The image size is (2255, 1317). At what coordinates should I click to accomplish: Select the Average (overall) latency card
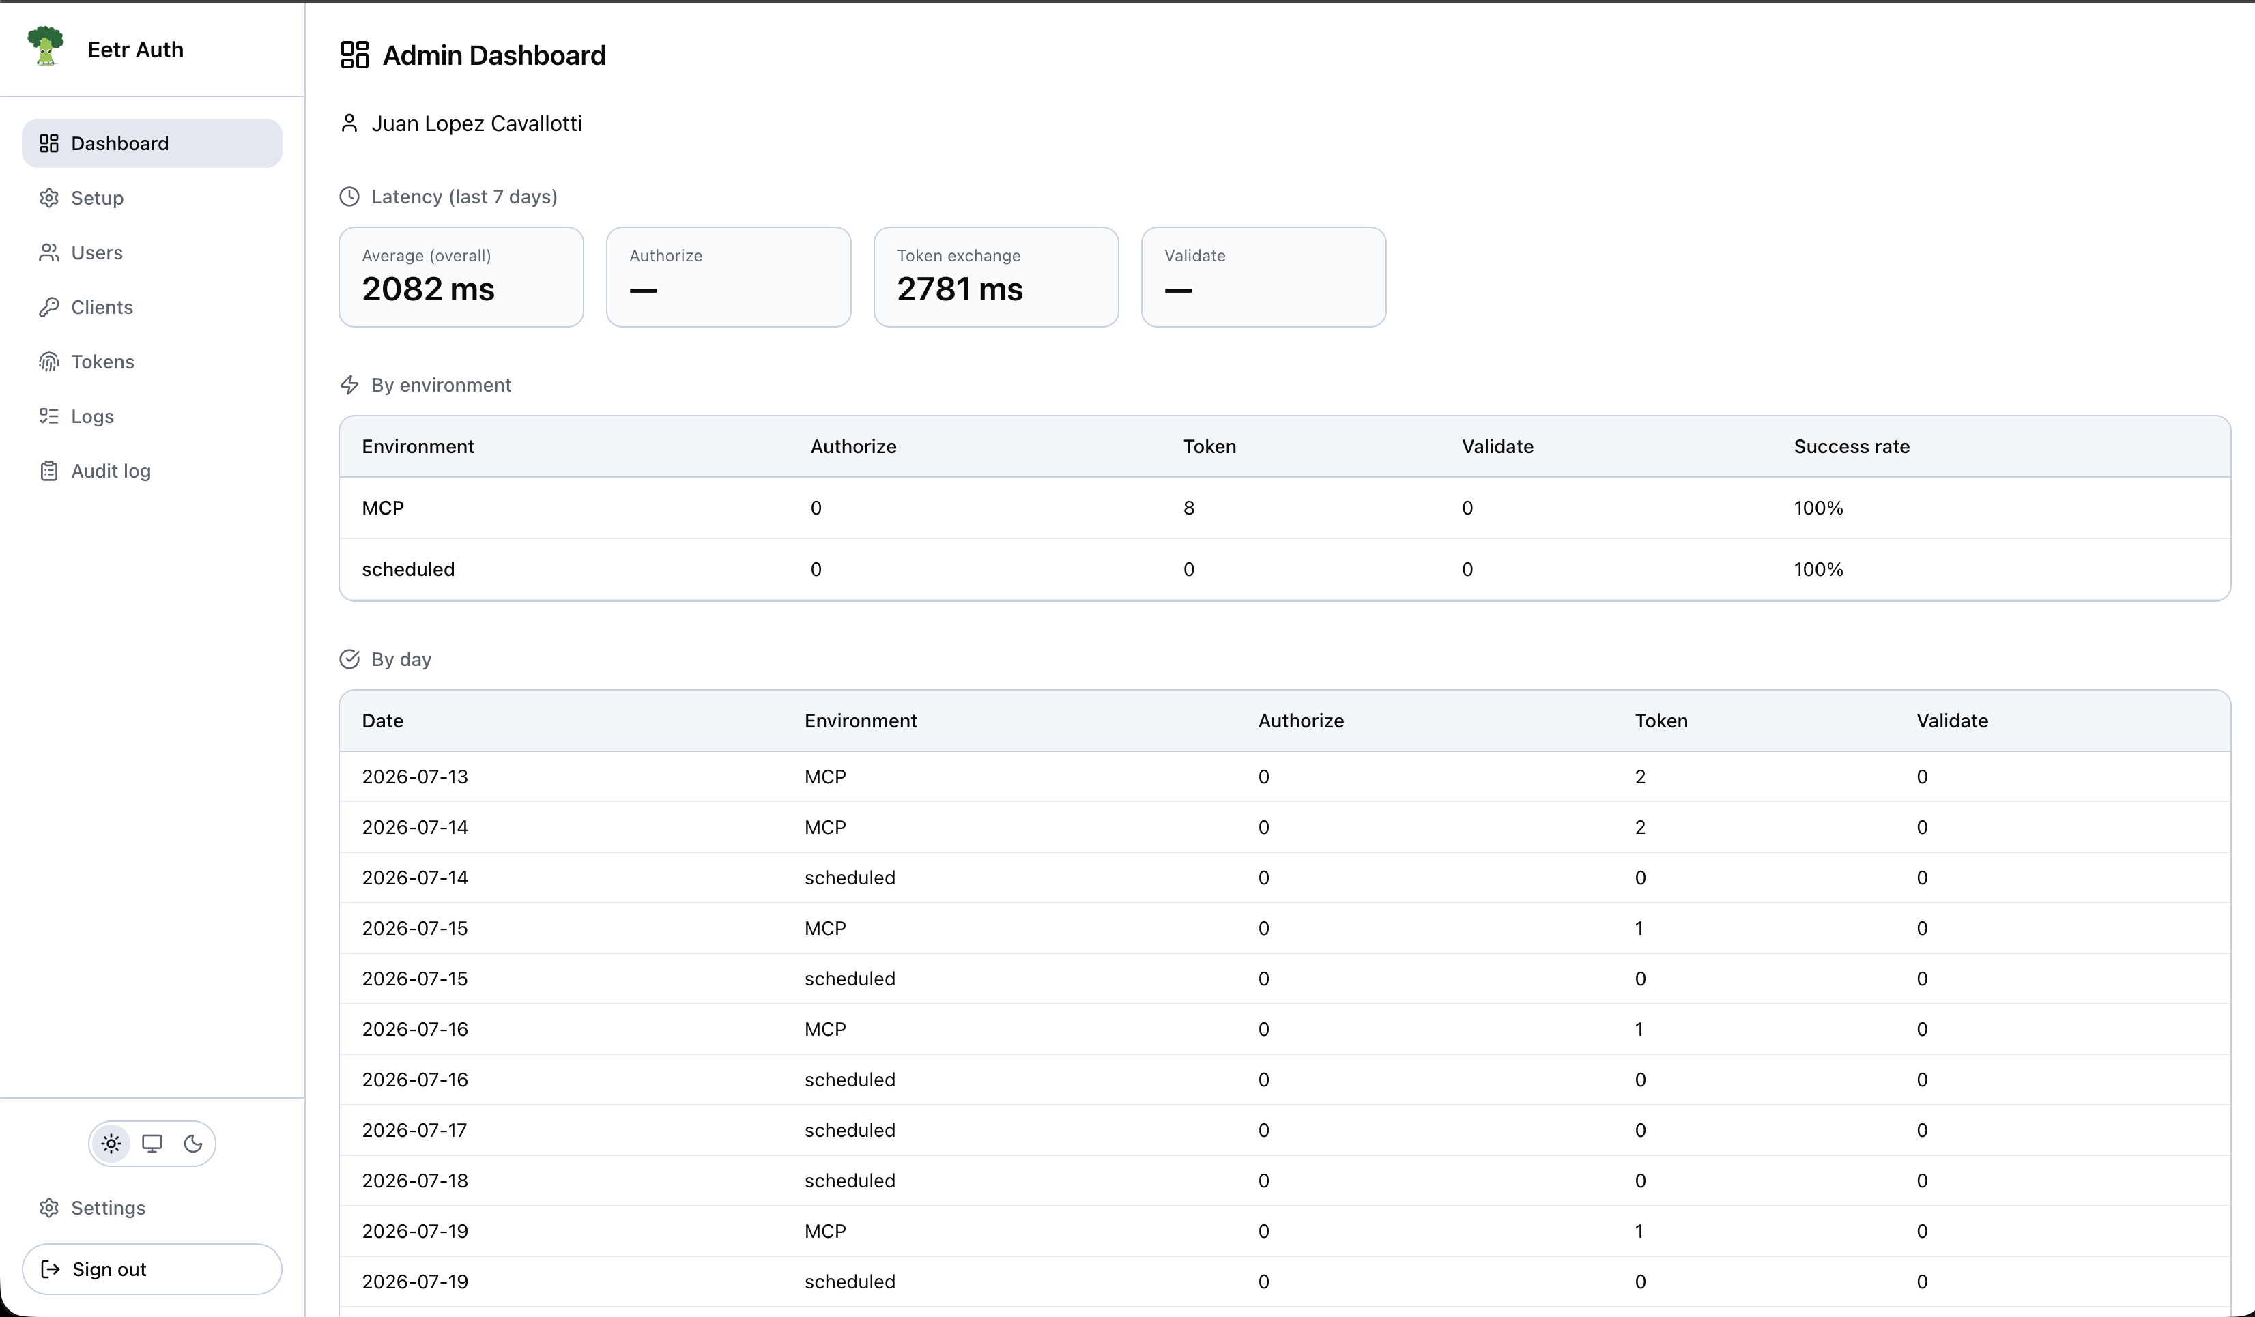pyautogui.click(x=461, y=276)
